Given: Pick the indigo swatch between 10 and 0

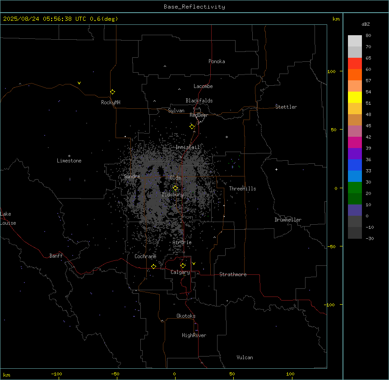Looking at the screenshot, I should point(355,210).
